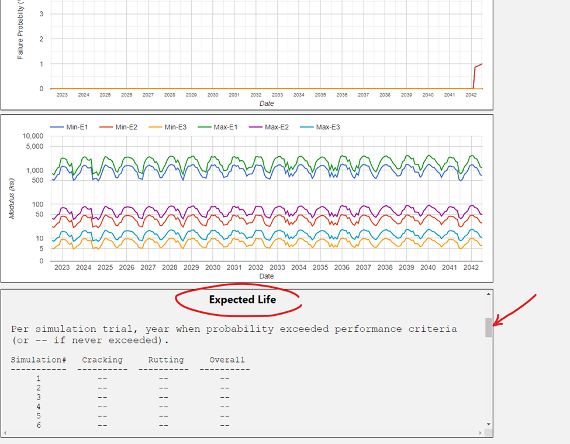Click the up arrow of results scrollbar
This screenshot has height=444, width=570.
coord(488,293)
